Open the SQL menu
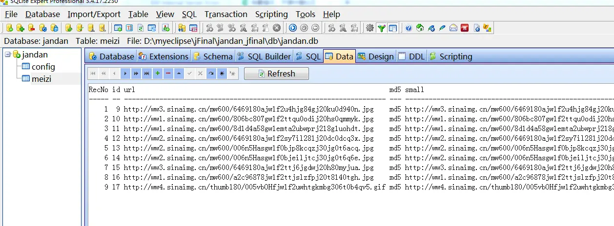Image resolution: width=614 pixels, height=226 pixels. (189, 14)
